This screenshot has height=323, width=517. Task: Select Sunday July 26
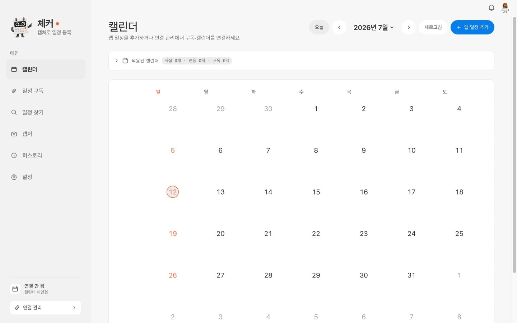click(x=173, y=275)
